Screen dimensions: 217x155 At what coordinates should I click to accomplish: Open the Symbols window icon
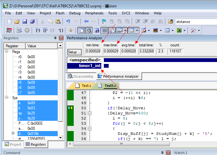(x=96, y=30)
